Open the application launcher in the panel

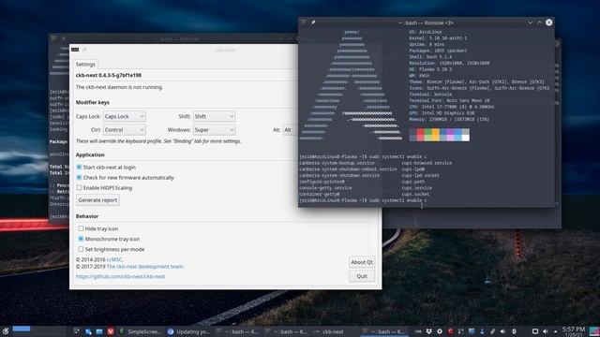6,331
